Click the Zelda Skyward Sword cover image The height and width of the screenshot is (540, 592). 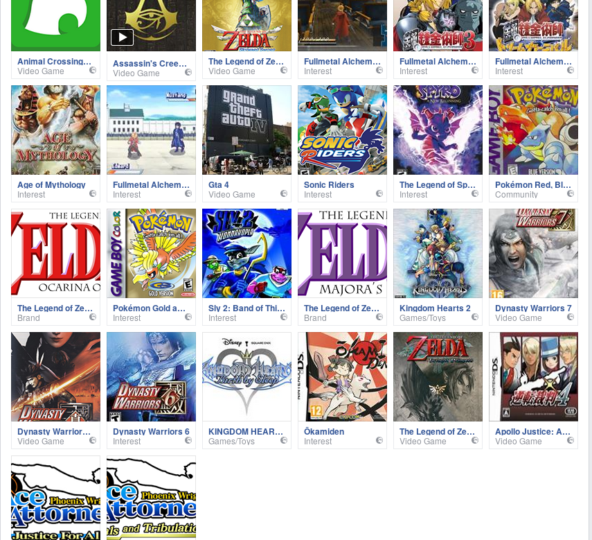pos(247,26)
